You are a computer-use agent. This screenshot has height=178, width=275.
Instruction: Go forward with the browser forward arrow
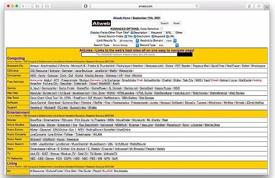(29, 6)
